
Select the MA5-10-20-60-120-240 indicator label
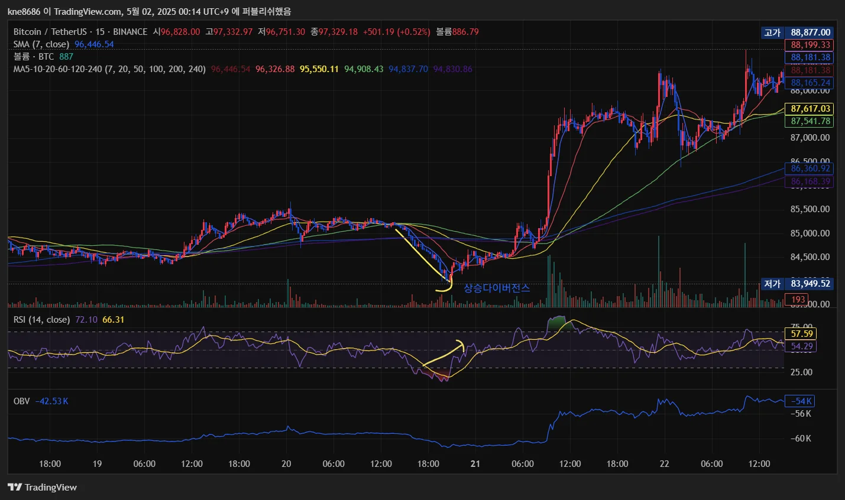(109, 69)
